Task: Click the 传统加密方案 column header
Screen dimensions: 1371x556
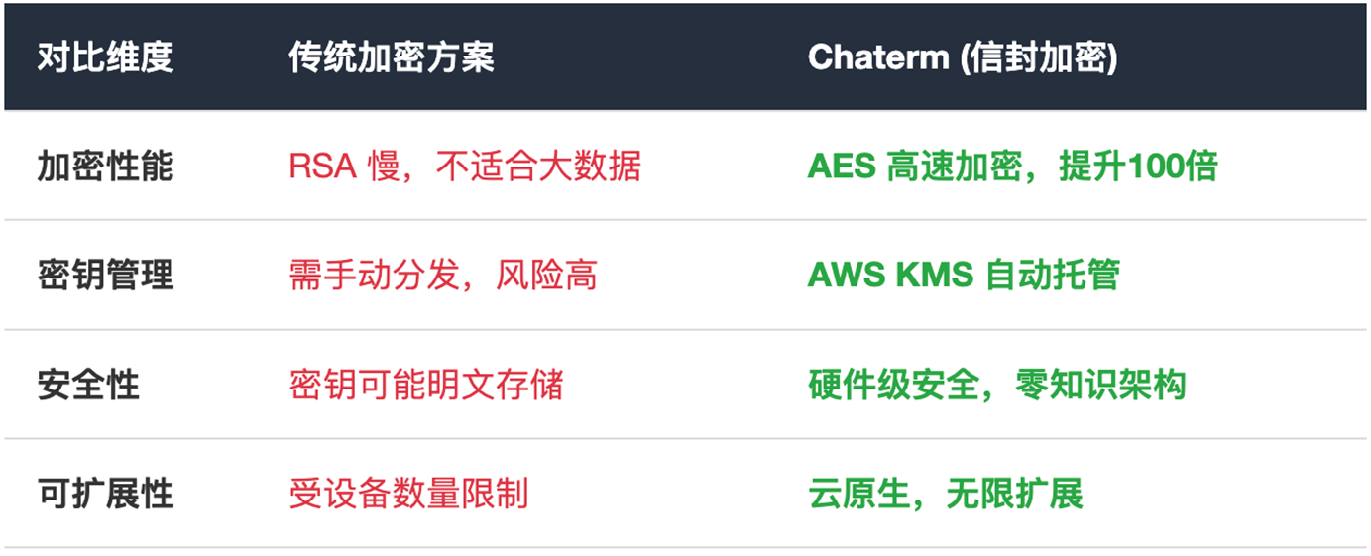Action: 391,57
